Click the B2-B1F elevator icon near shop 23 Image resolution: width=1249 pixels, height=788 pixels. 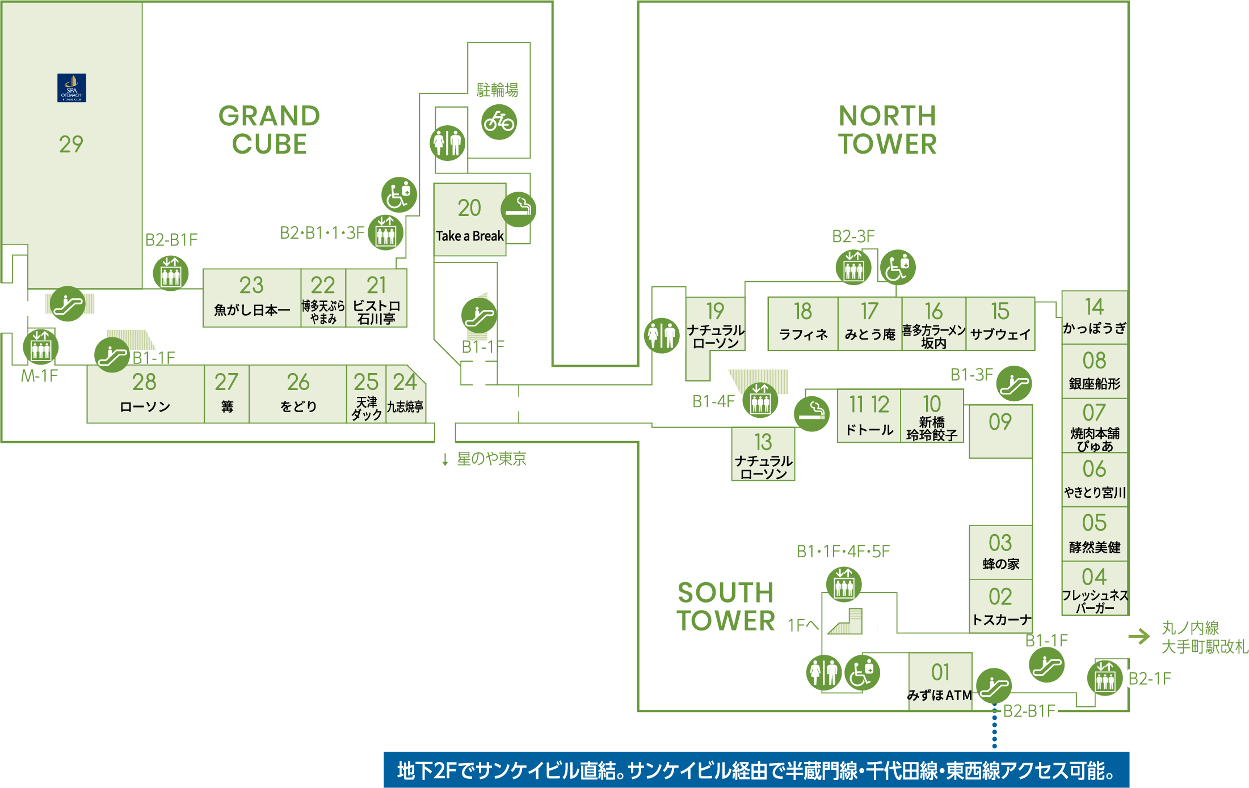click(x=171, y=273)
